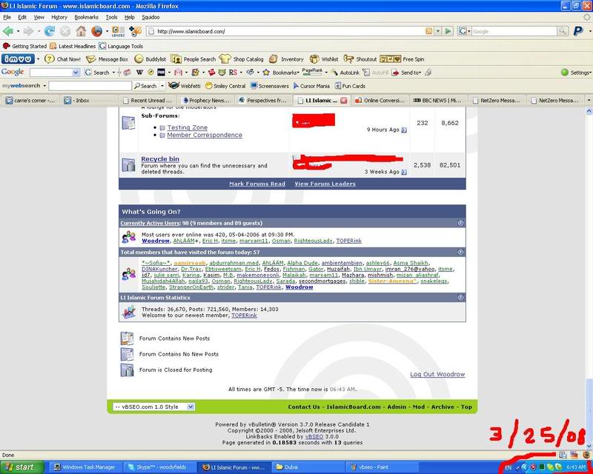593x474 pixels.
Task: Open newest member TOPERink's statistics link
Action: [x=244, y=316]
